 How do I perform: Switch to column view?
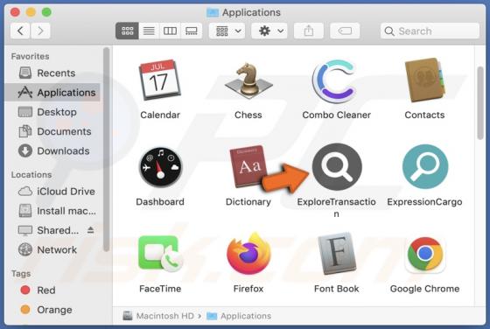[x=170, y=31]
